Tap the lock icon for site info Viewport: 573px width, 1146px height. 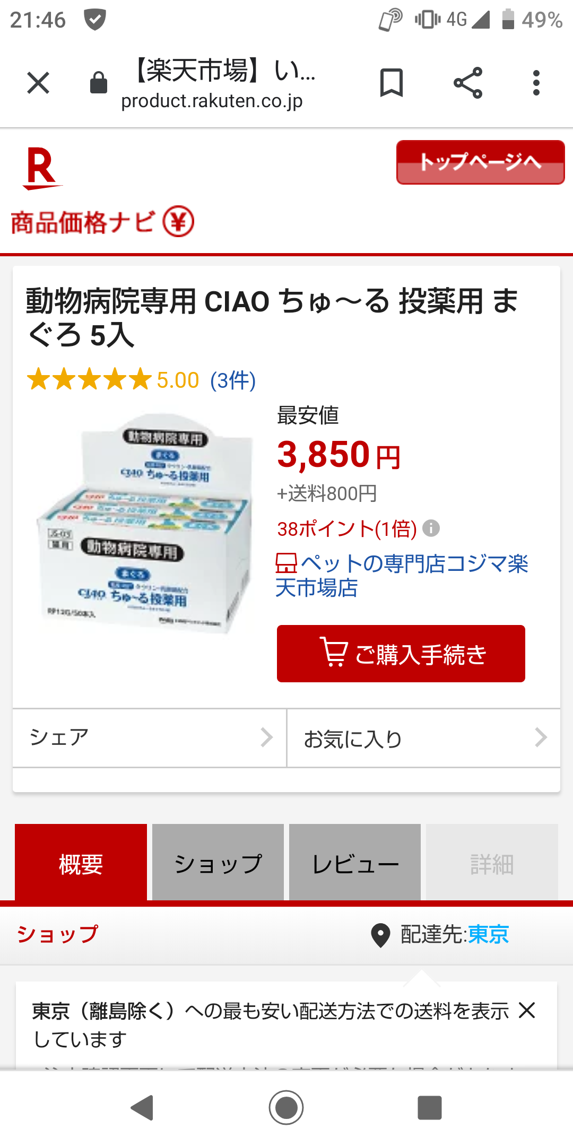99,83
